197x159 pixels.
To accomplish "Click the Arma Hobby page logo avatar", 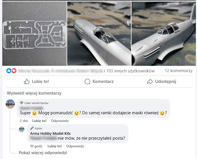I will click(22, 129).
